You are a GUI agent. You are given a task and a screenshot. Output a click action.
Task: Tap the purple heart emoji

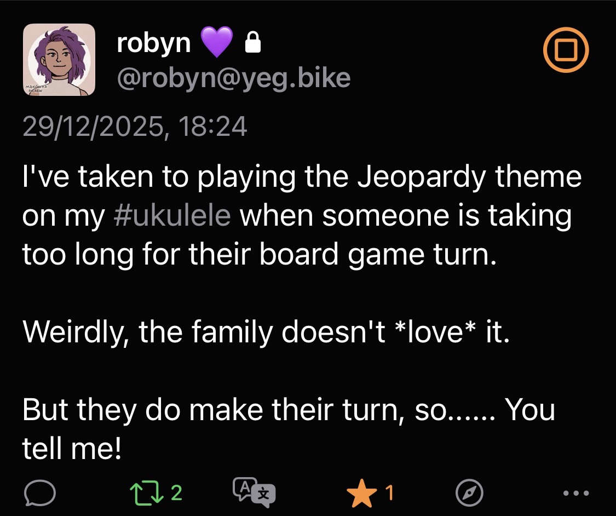pos(217,43)
